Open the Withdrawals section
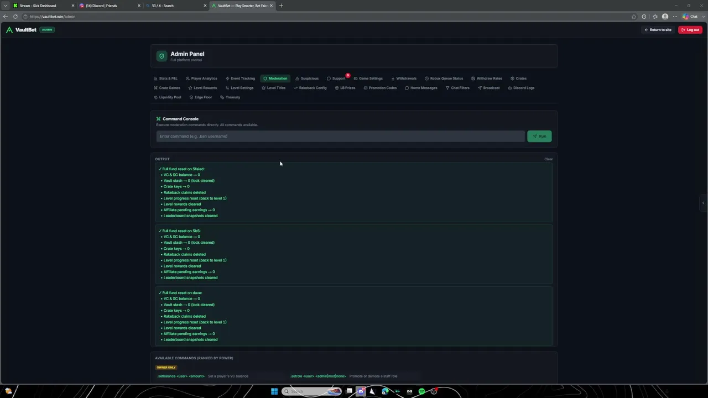Image resolution: width=708 pixels, height=398 pixels. click(404, 78)
